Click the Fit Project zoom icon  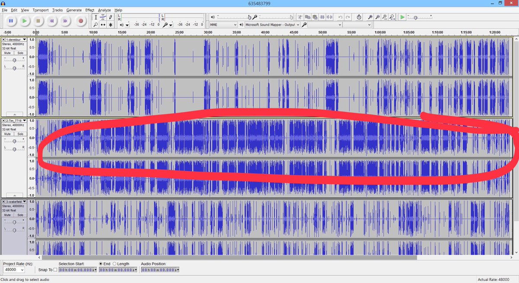[392, 17]
